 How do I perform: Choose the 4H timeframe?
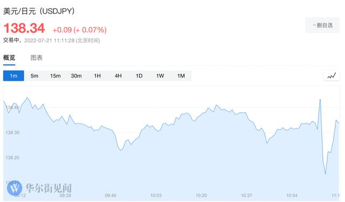pos(118,76)
